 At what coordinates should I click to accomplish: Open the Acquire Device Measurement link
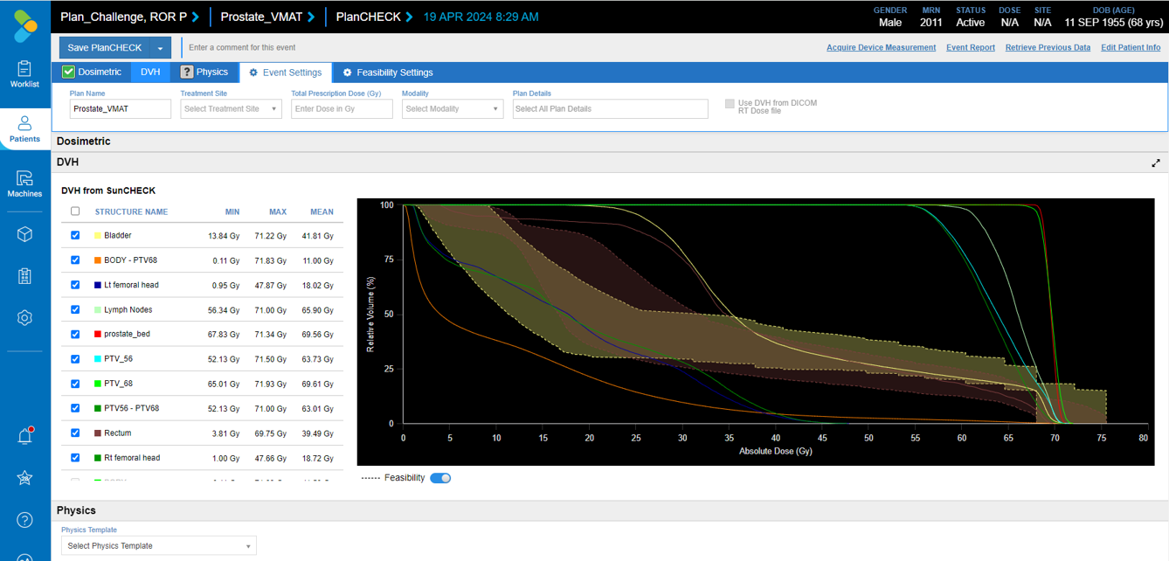(x=881, y=47)
